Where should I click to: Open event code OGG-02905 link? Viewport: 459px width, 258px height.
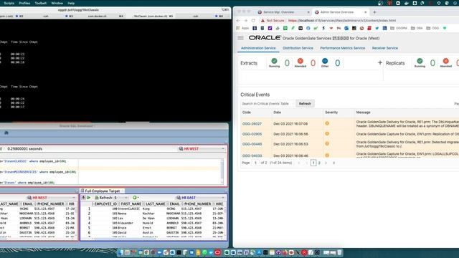pyautogui.click(x=252, y=134)
